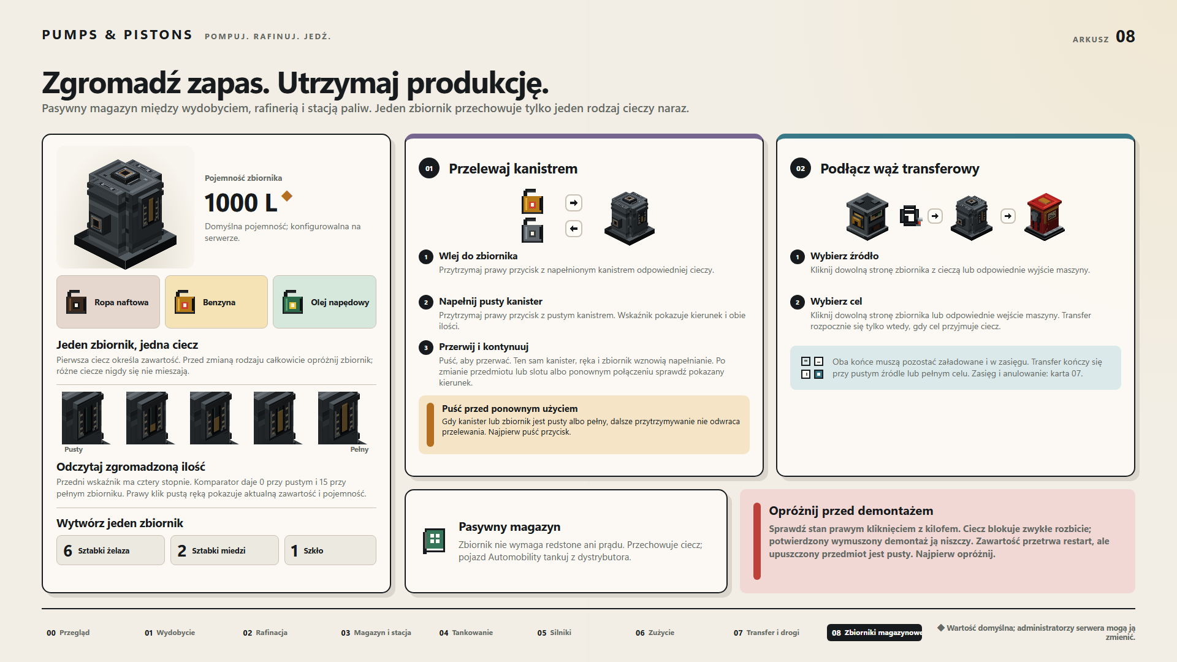Click the fourth tank gauge next to Pełny
1177x662 pixels.
tap(278, 418)
